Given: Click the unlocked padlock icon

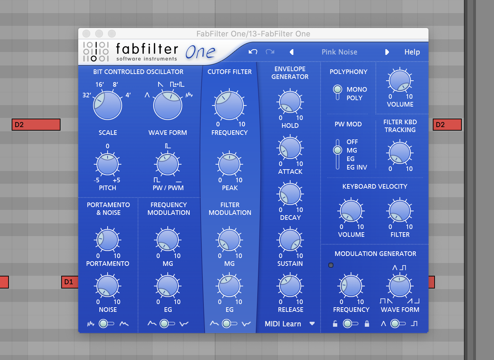Looking at the screenshot, I should 335,324.
